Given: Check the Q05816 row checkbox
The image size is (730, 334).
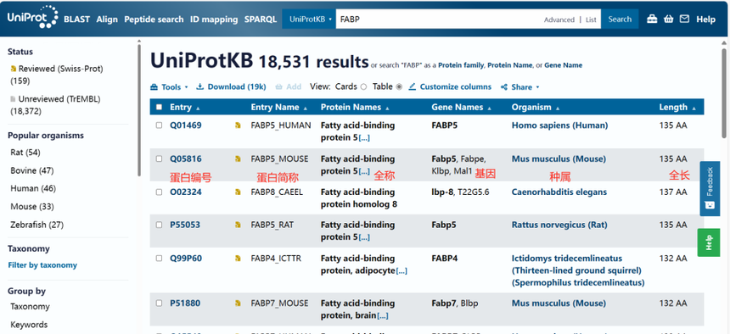Looking at the screenshot, I should [160, 159].
